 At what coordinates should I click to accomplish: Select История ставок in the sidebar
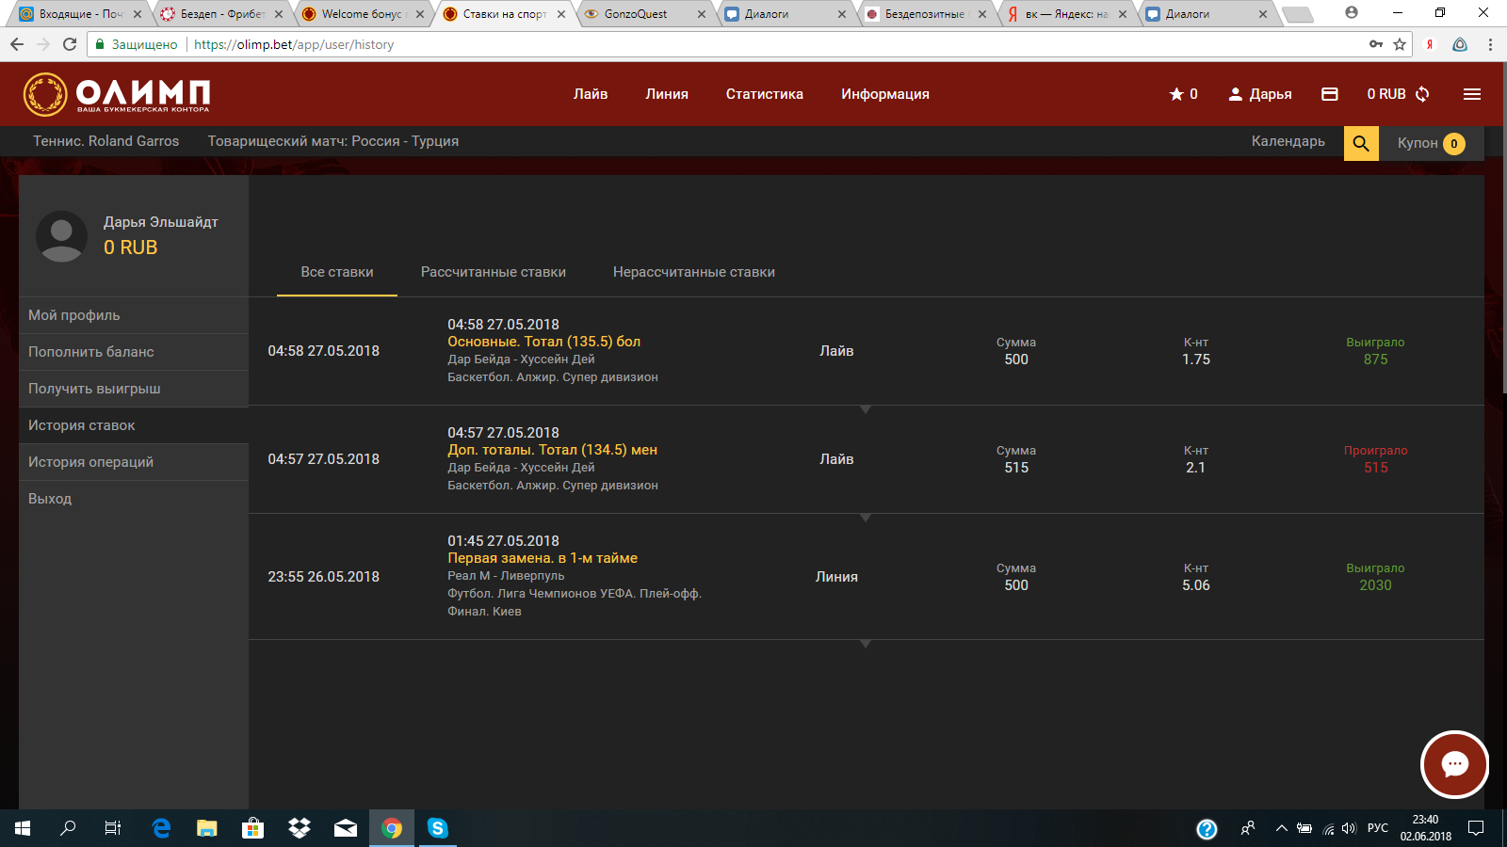(x=134, y=425)
